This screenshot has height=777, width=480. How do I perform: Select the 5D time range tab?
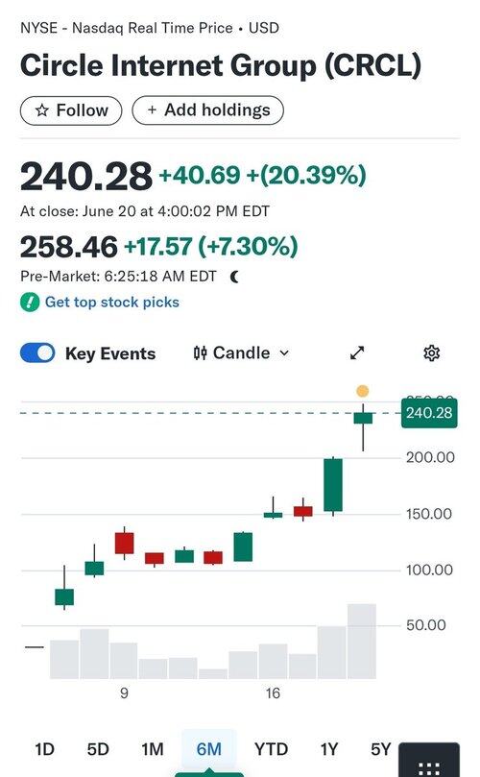(x=98, y=749)
